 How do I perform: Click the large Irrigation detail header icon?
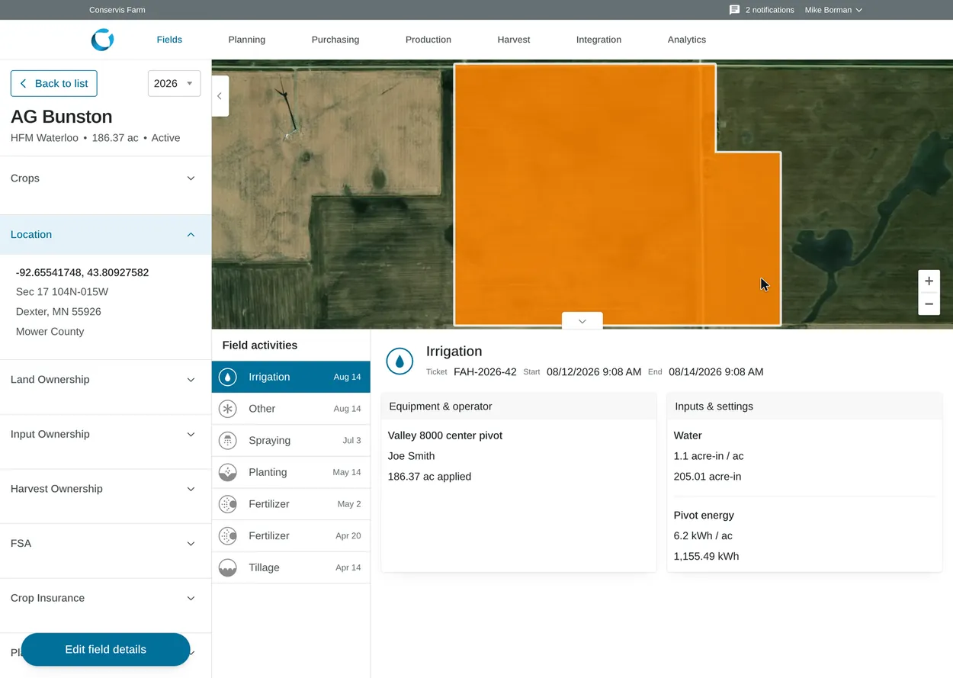[x=399, y=361]
